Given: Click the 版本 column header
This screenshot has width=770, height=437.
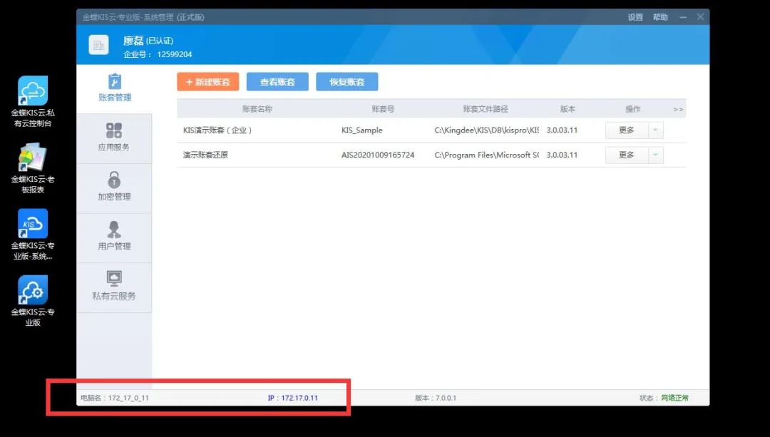Looking at the screenshot, I should pyautogui.click(x=568, y=109).
